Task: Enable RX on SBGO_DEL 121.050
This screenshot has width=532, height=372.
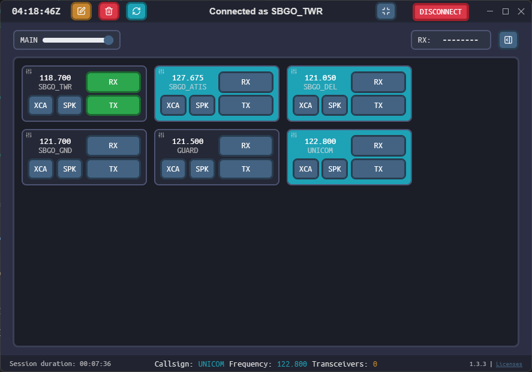Action: (x=378, y=82)
